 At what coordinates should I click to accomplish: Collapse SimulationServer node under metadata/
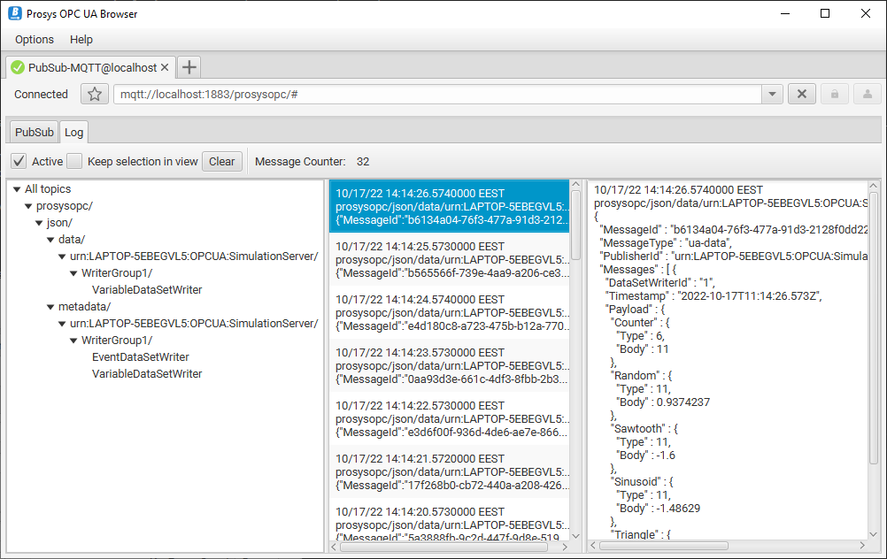click(x=62, y=324)
